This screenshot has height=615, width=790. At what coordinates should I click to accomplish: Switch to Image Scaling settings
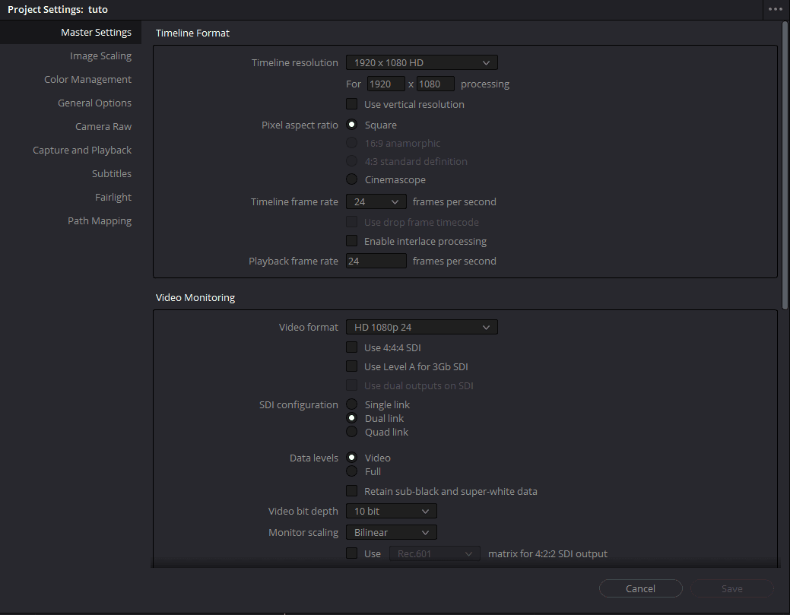coord(100,56)
